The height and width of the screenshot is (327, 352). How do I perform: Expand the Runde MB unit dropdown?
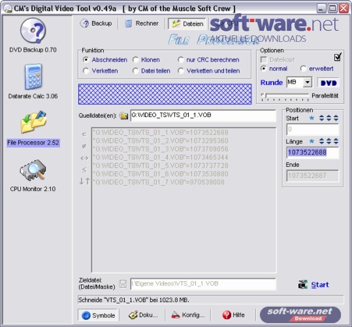(308, 82)
